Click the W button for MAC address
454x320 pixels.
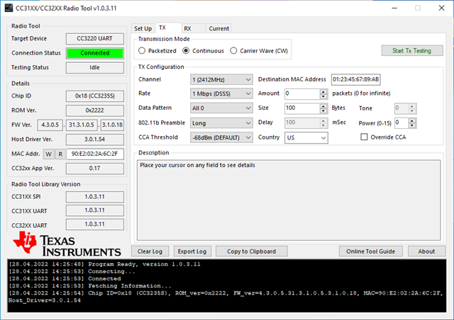point(49,154)
